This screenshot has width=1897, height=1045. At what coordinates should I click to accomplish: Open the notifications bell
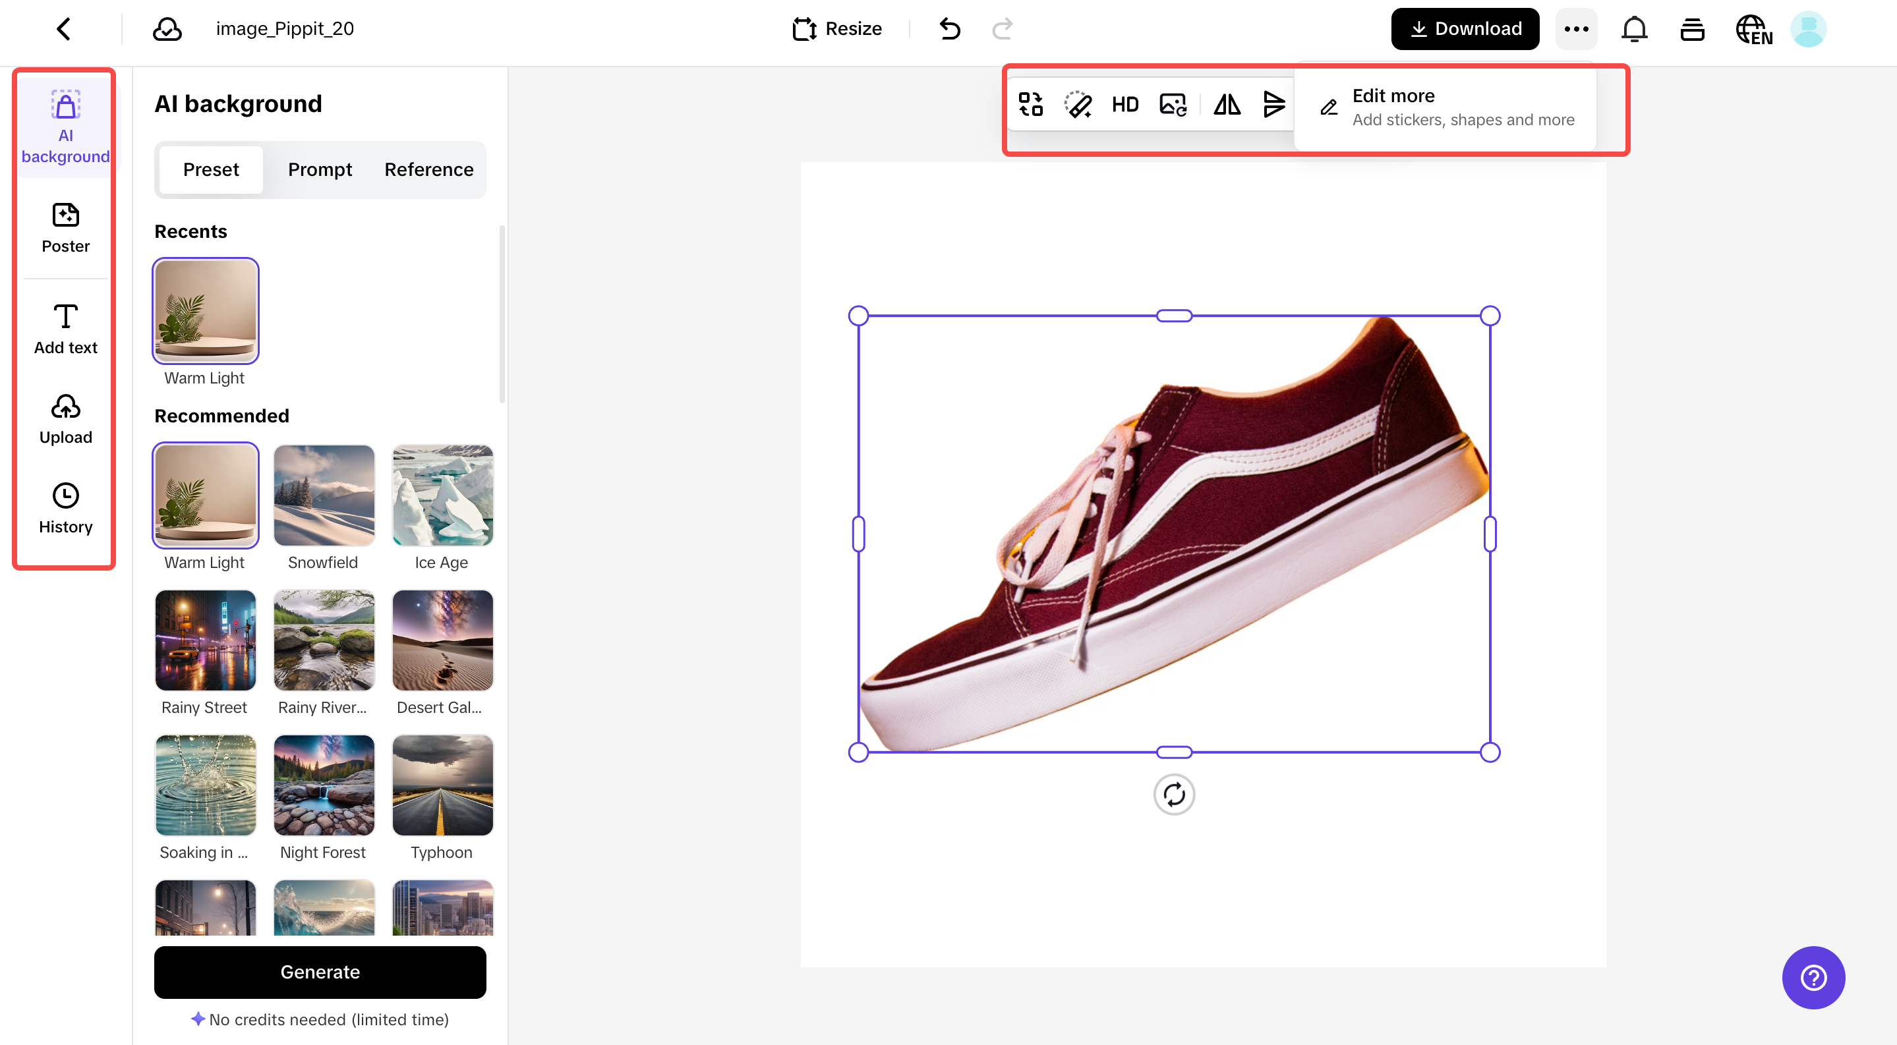click(1634, 29)
